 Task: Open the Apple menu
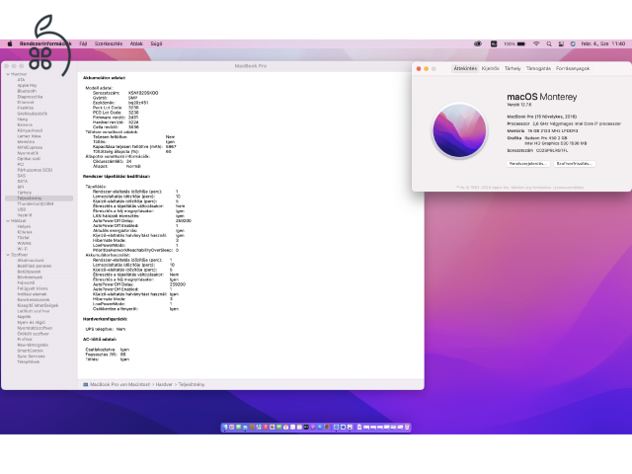click(10, 43)
